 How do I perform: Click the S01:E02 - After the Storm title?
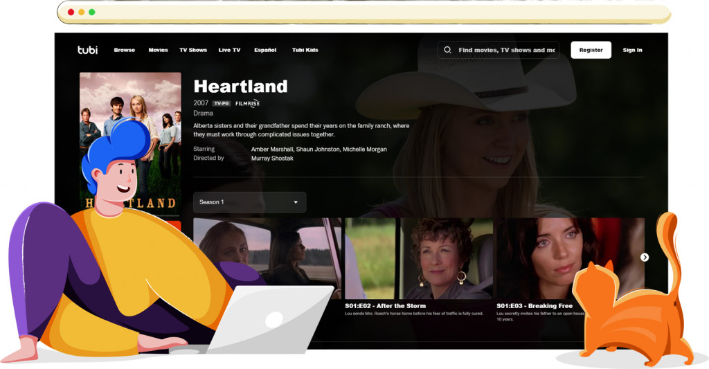(x=385, y=306)
